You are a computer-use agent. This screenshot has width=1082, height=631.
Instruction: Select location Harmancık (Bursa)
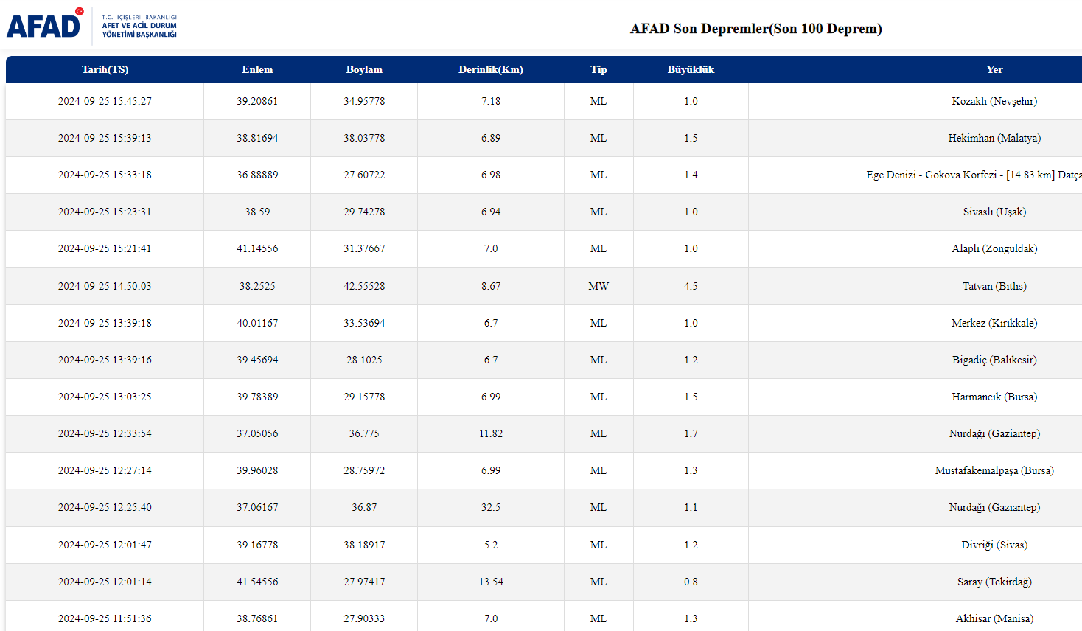click(994, 397)
